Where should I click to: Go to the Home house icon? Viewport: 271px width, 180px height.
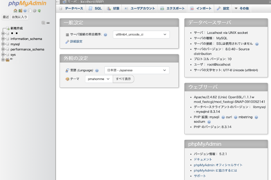pos(15,11)
